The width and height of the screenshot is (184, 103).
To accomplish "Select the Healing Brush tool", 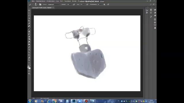I will [x=29, y=26].
